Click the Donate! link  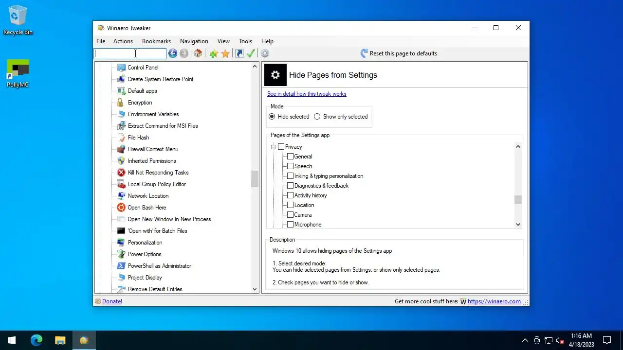coord(112,301)
